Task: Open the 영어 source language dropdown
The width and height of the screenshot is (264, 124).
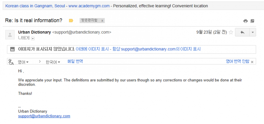Action: (23, 62)
